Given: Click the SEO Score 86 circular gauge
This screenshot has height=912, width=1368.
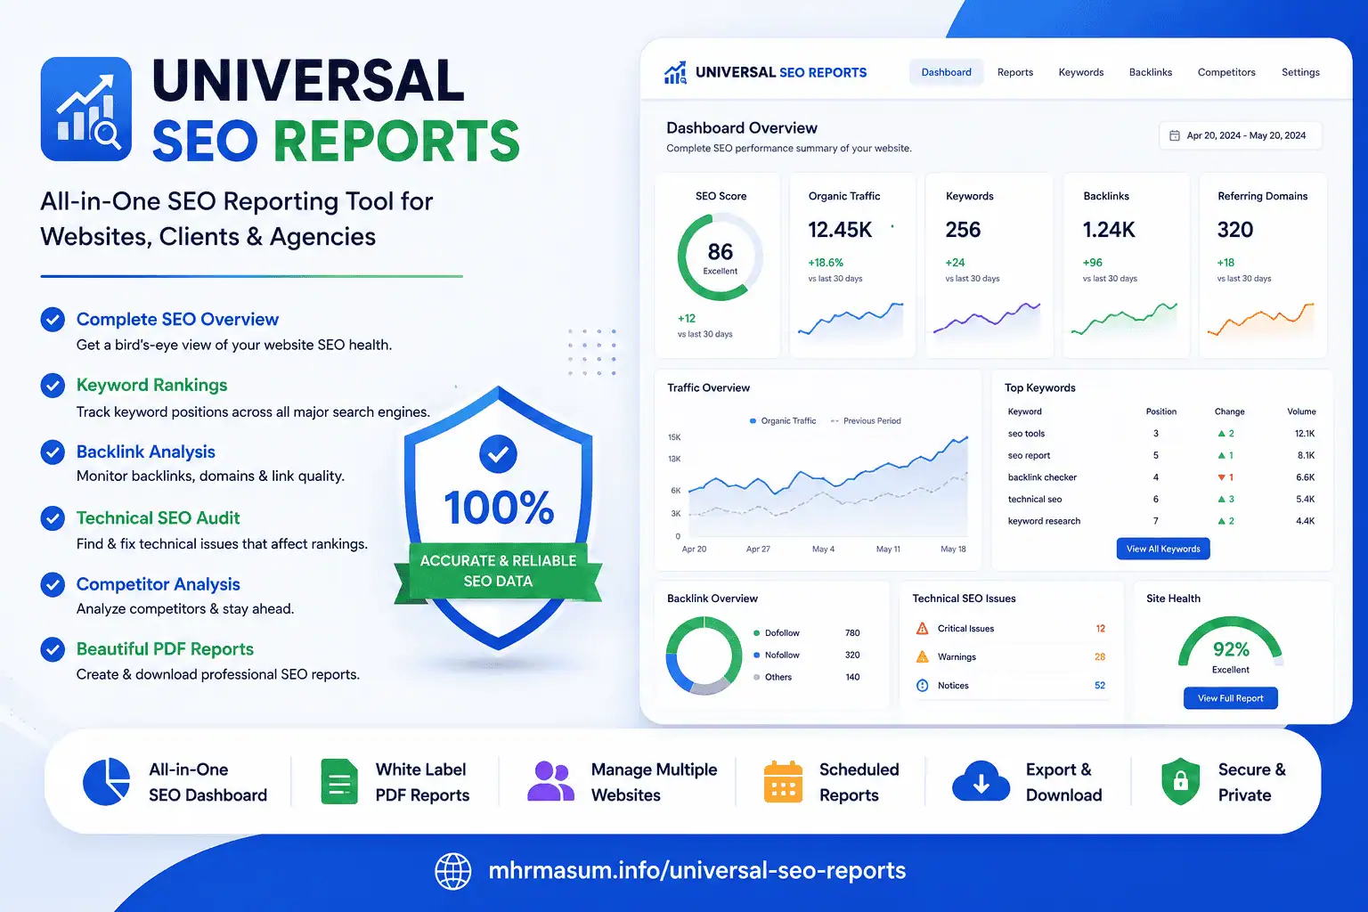Looking at the screenshot, I should click(720, 257).
